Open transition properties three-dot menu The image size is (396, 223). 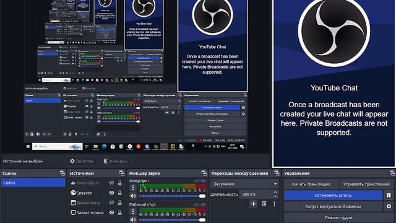pyautogui.click(x=275, y=204)
